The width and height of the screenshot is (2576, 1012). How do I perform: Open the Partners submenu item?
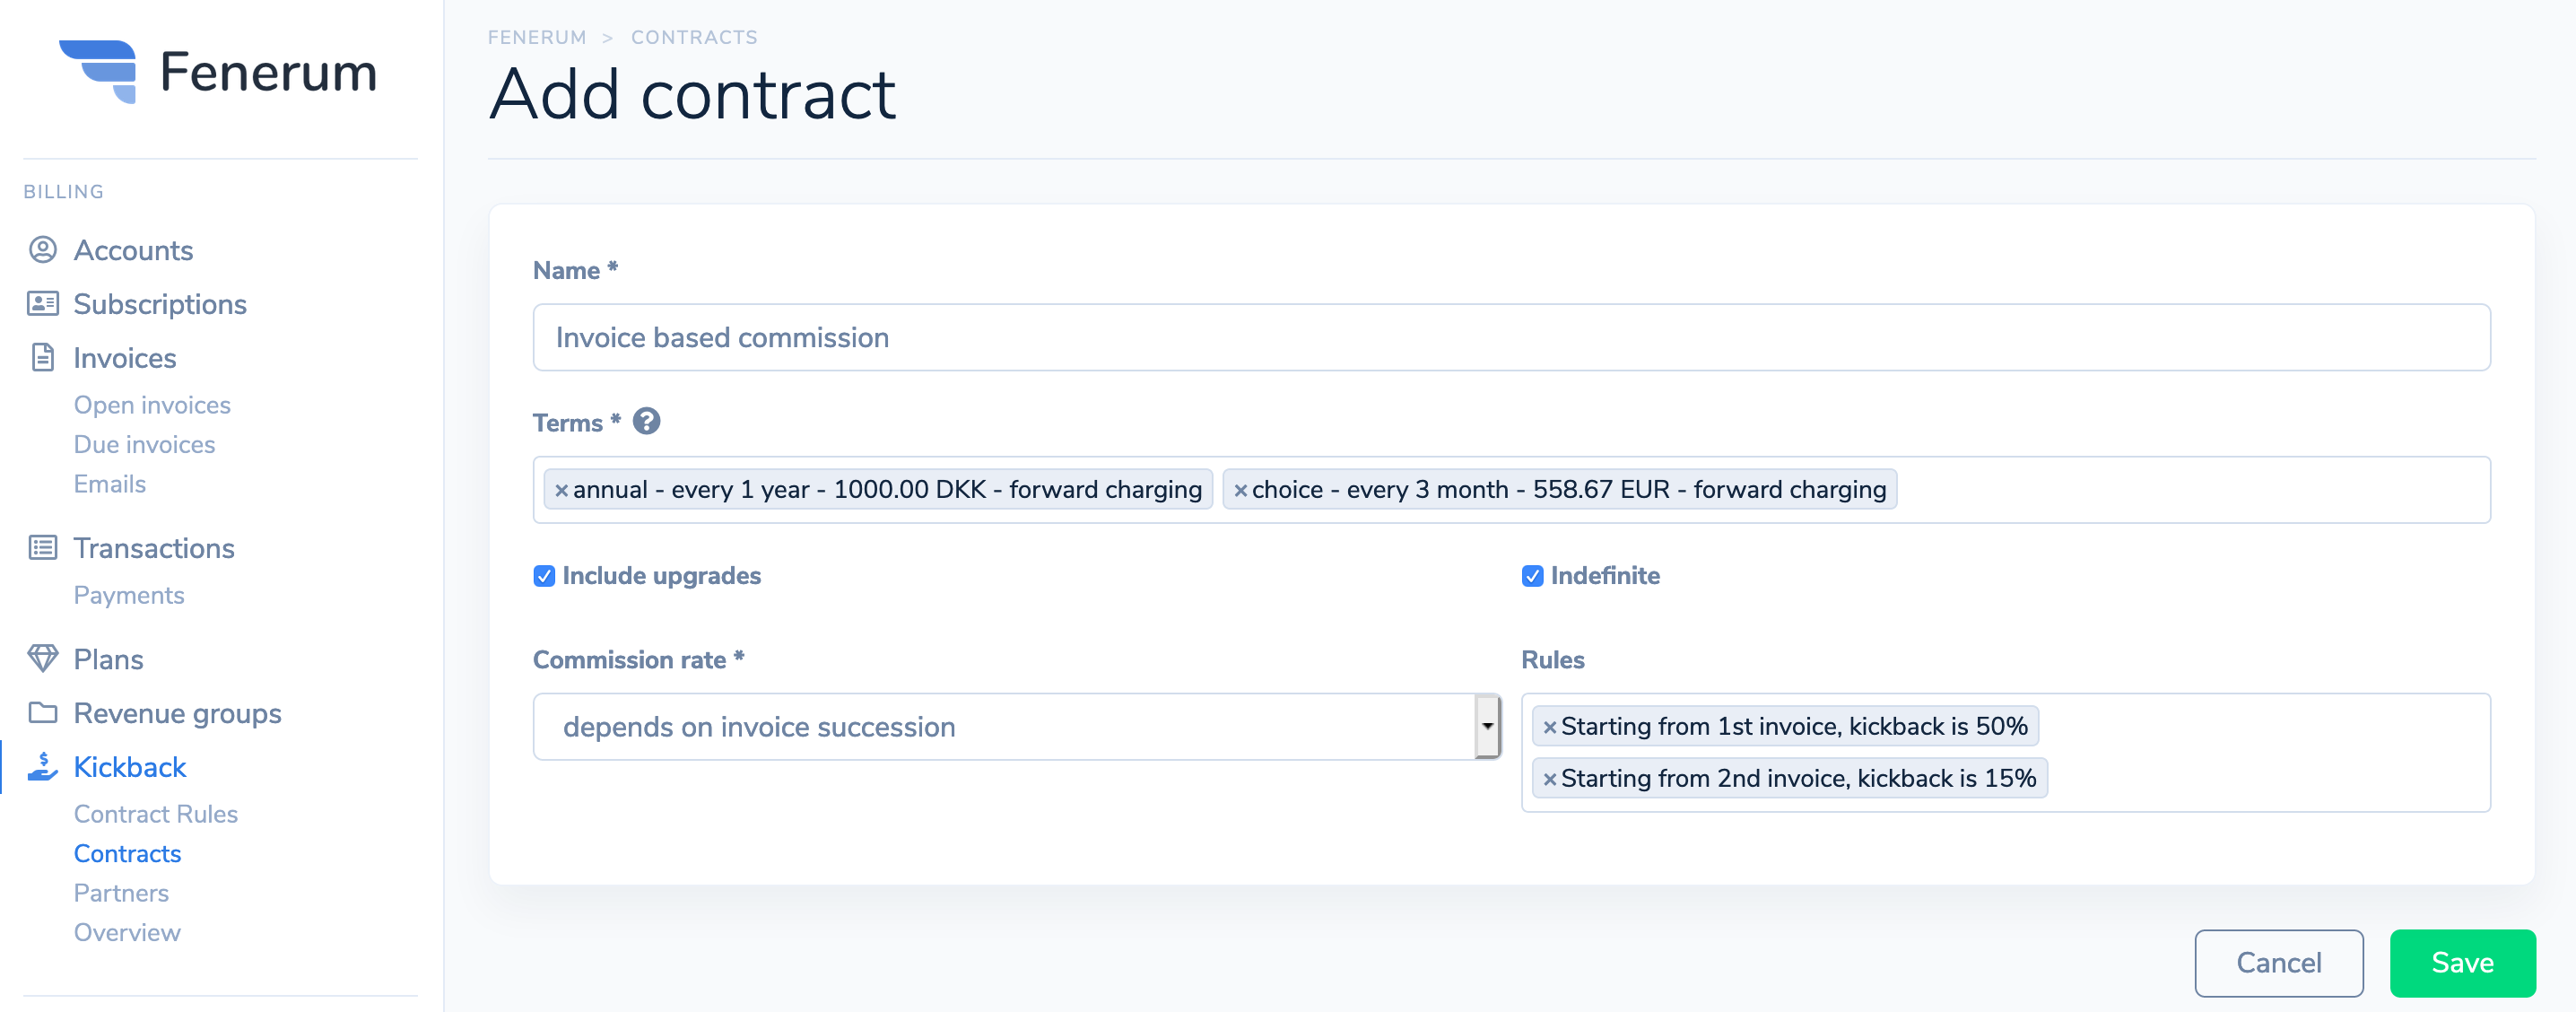(x=121, y=893)
